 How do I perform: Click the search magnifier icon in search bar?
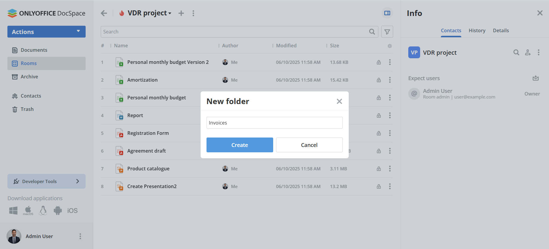(x=372, y=32)
